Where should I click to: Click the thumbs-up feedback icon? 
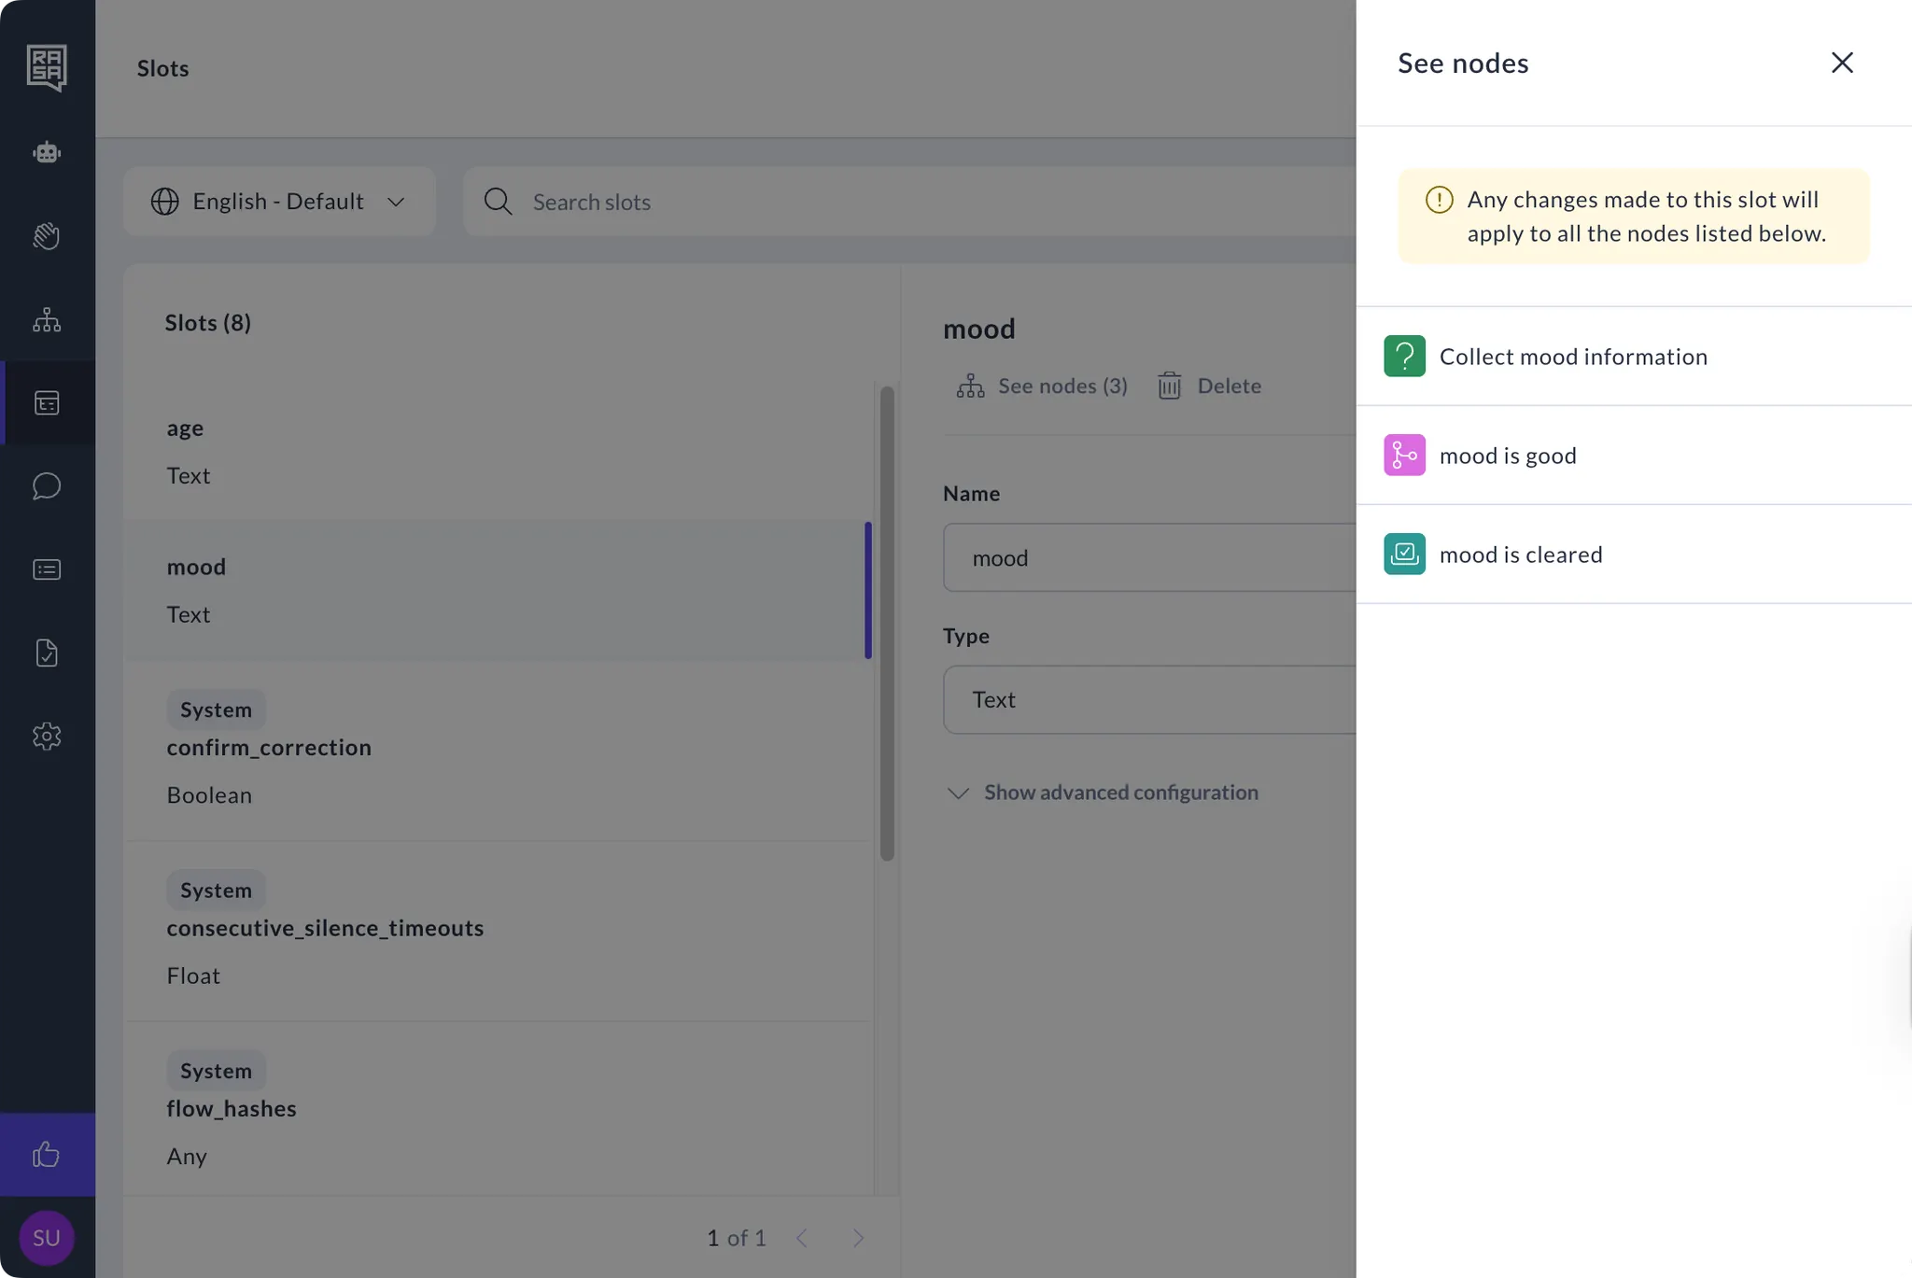47,1155
